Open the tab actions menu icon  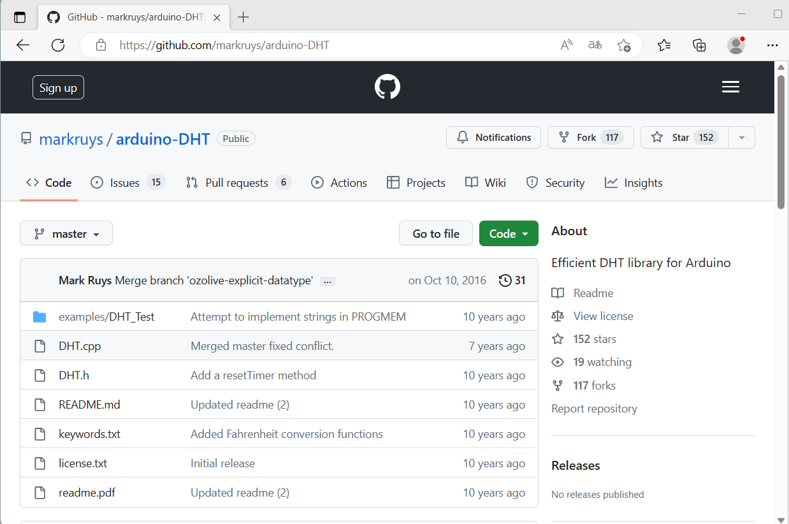20,17
